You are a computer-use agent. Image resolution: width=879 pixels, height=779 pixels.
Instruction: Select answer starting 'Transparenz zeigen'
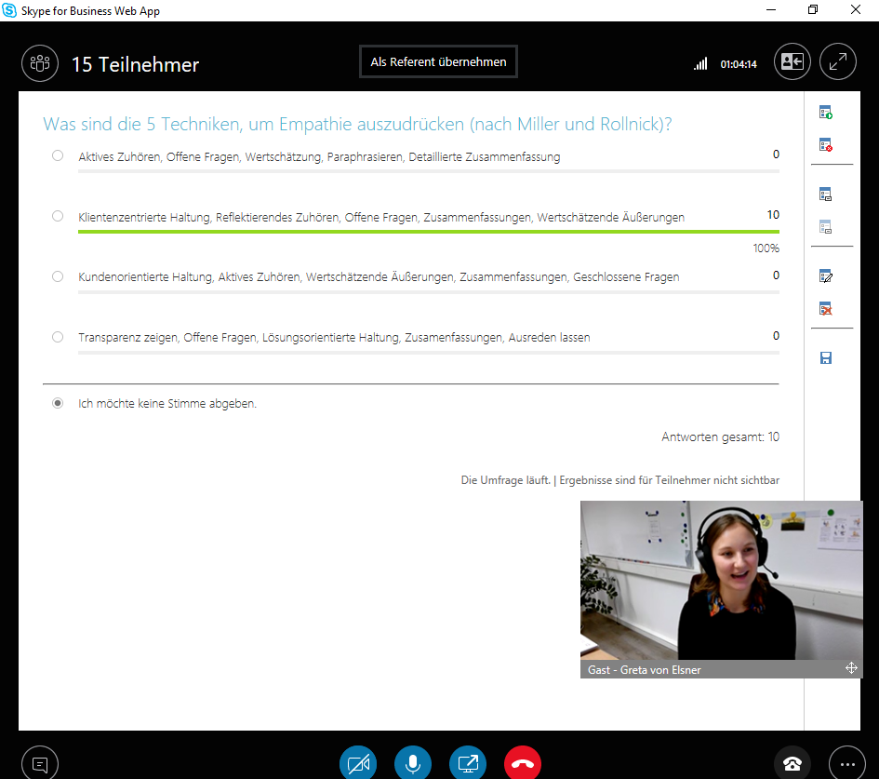[58, 337]
